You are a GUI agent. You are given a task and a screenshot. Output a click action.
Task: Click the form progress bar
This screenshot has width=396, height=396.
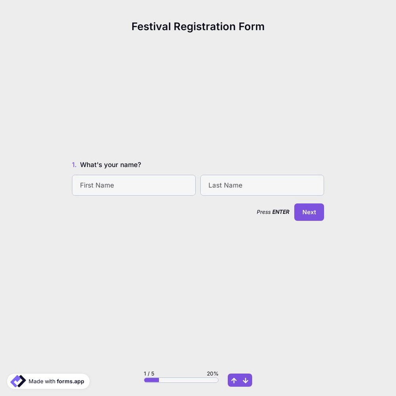[x=181, y=380]
